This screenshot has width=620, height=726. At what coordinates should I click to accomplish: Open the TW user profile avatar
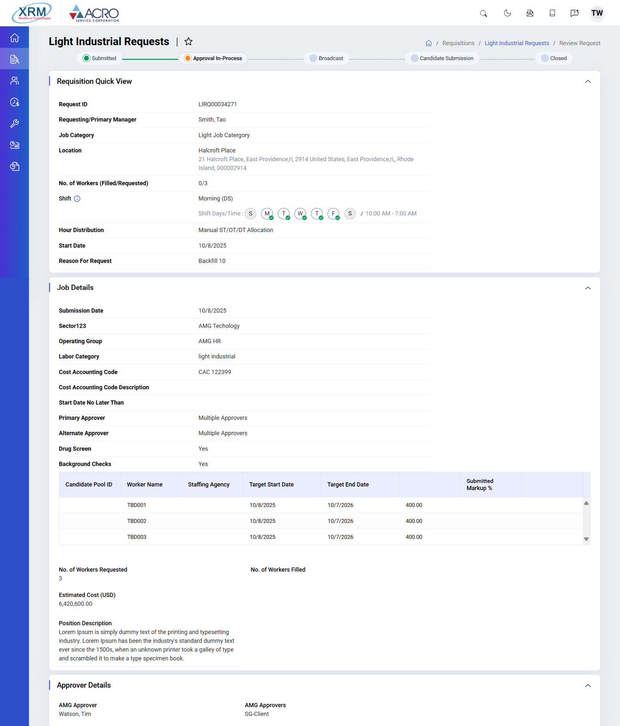(x=597, y=13)
